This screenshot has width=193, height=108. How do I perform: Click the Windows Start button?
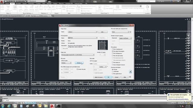click(3, 106)
